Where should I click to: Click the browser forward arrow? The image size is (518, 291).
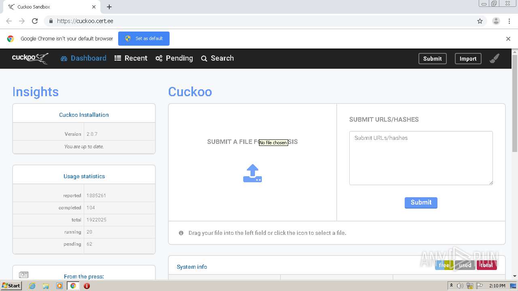(22, 21)
